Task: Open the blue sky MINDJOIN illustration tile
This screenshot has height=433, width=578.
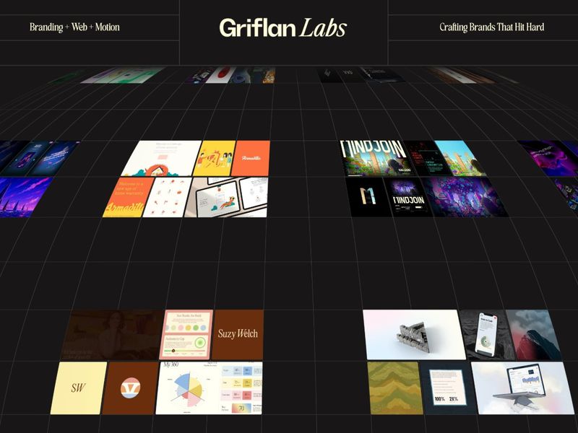Action: pos(460,158)
